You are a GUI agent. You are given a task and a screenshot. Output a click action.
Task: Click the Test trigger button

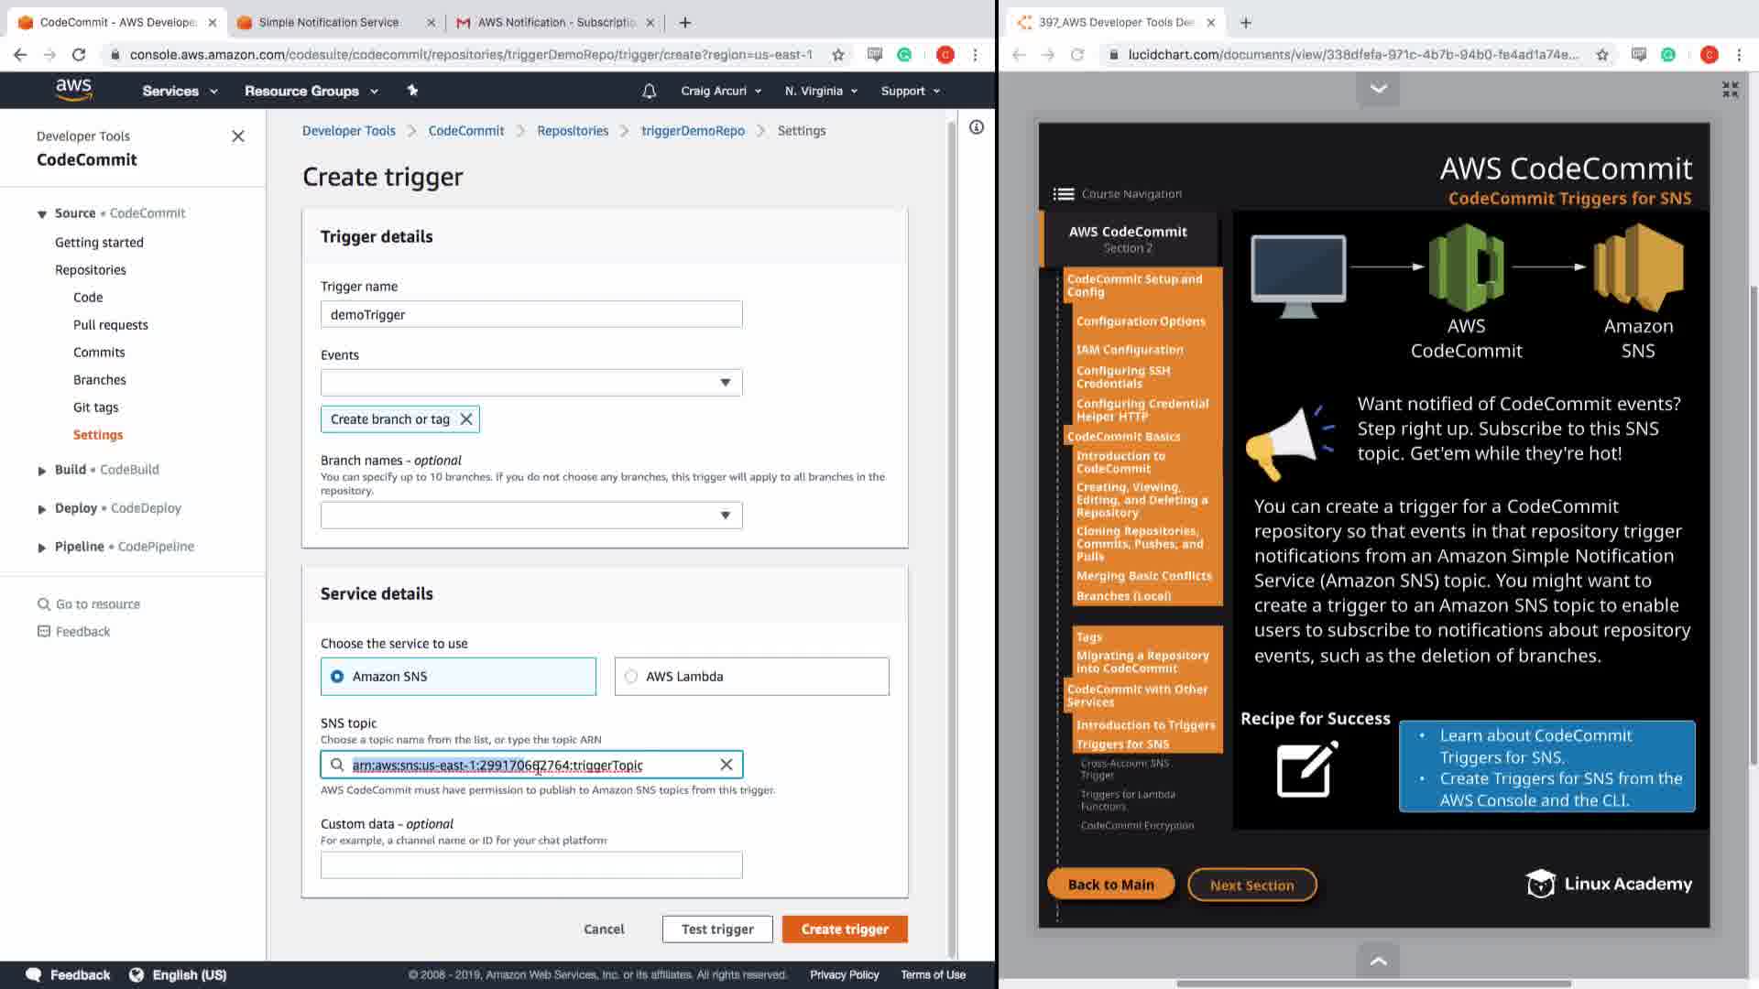pyautogui.click(x=717, y=929)
